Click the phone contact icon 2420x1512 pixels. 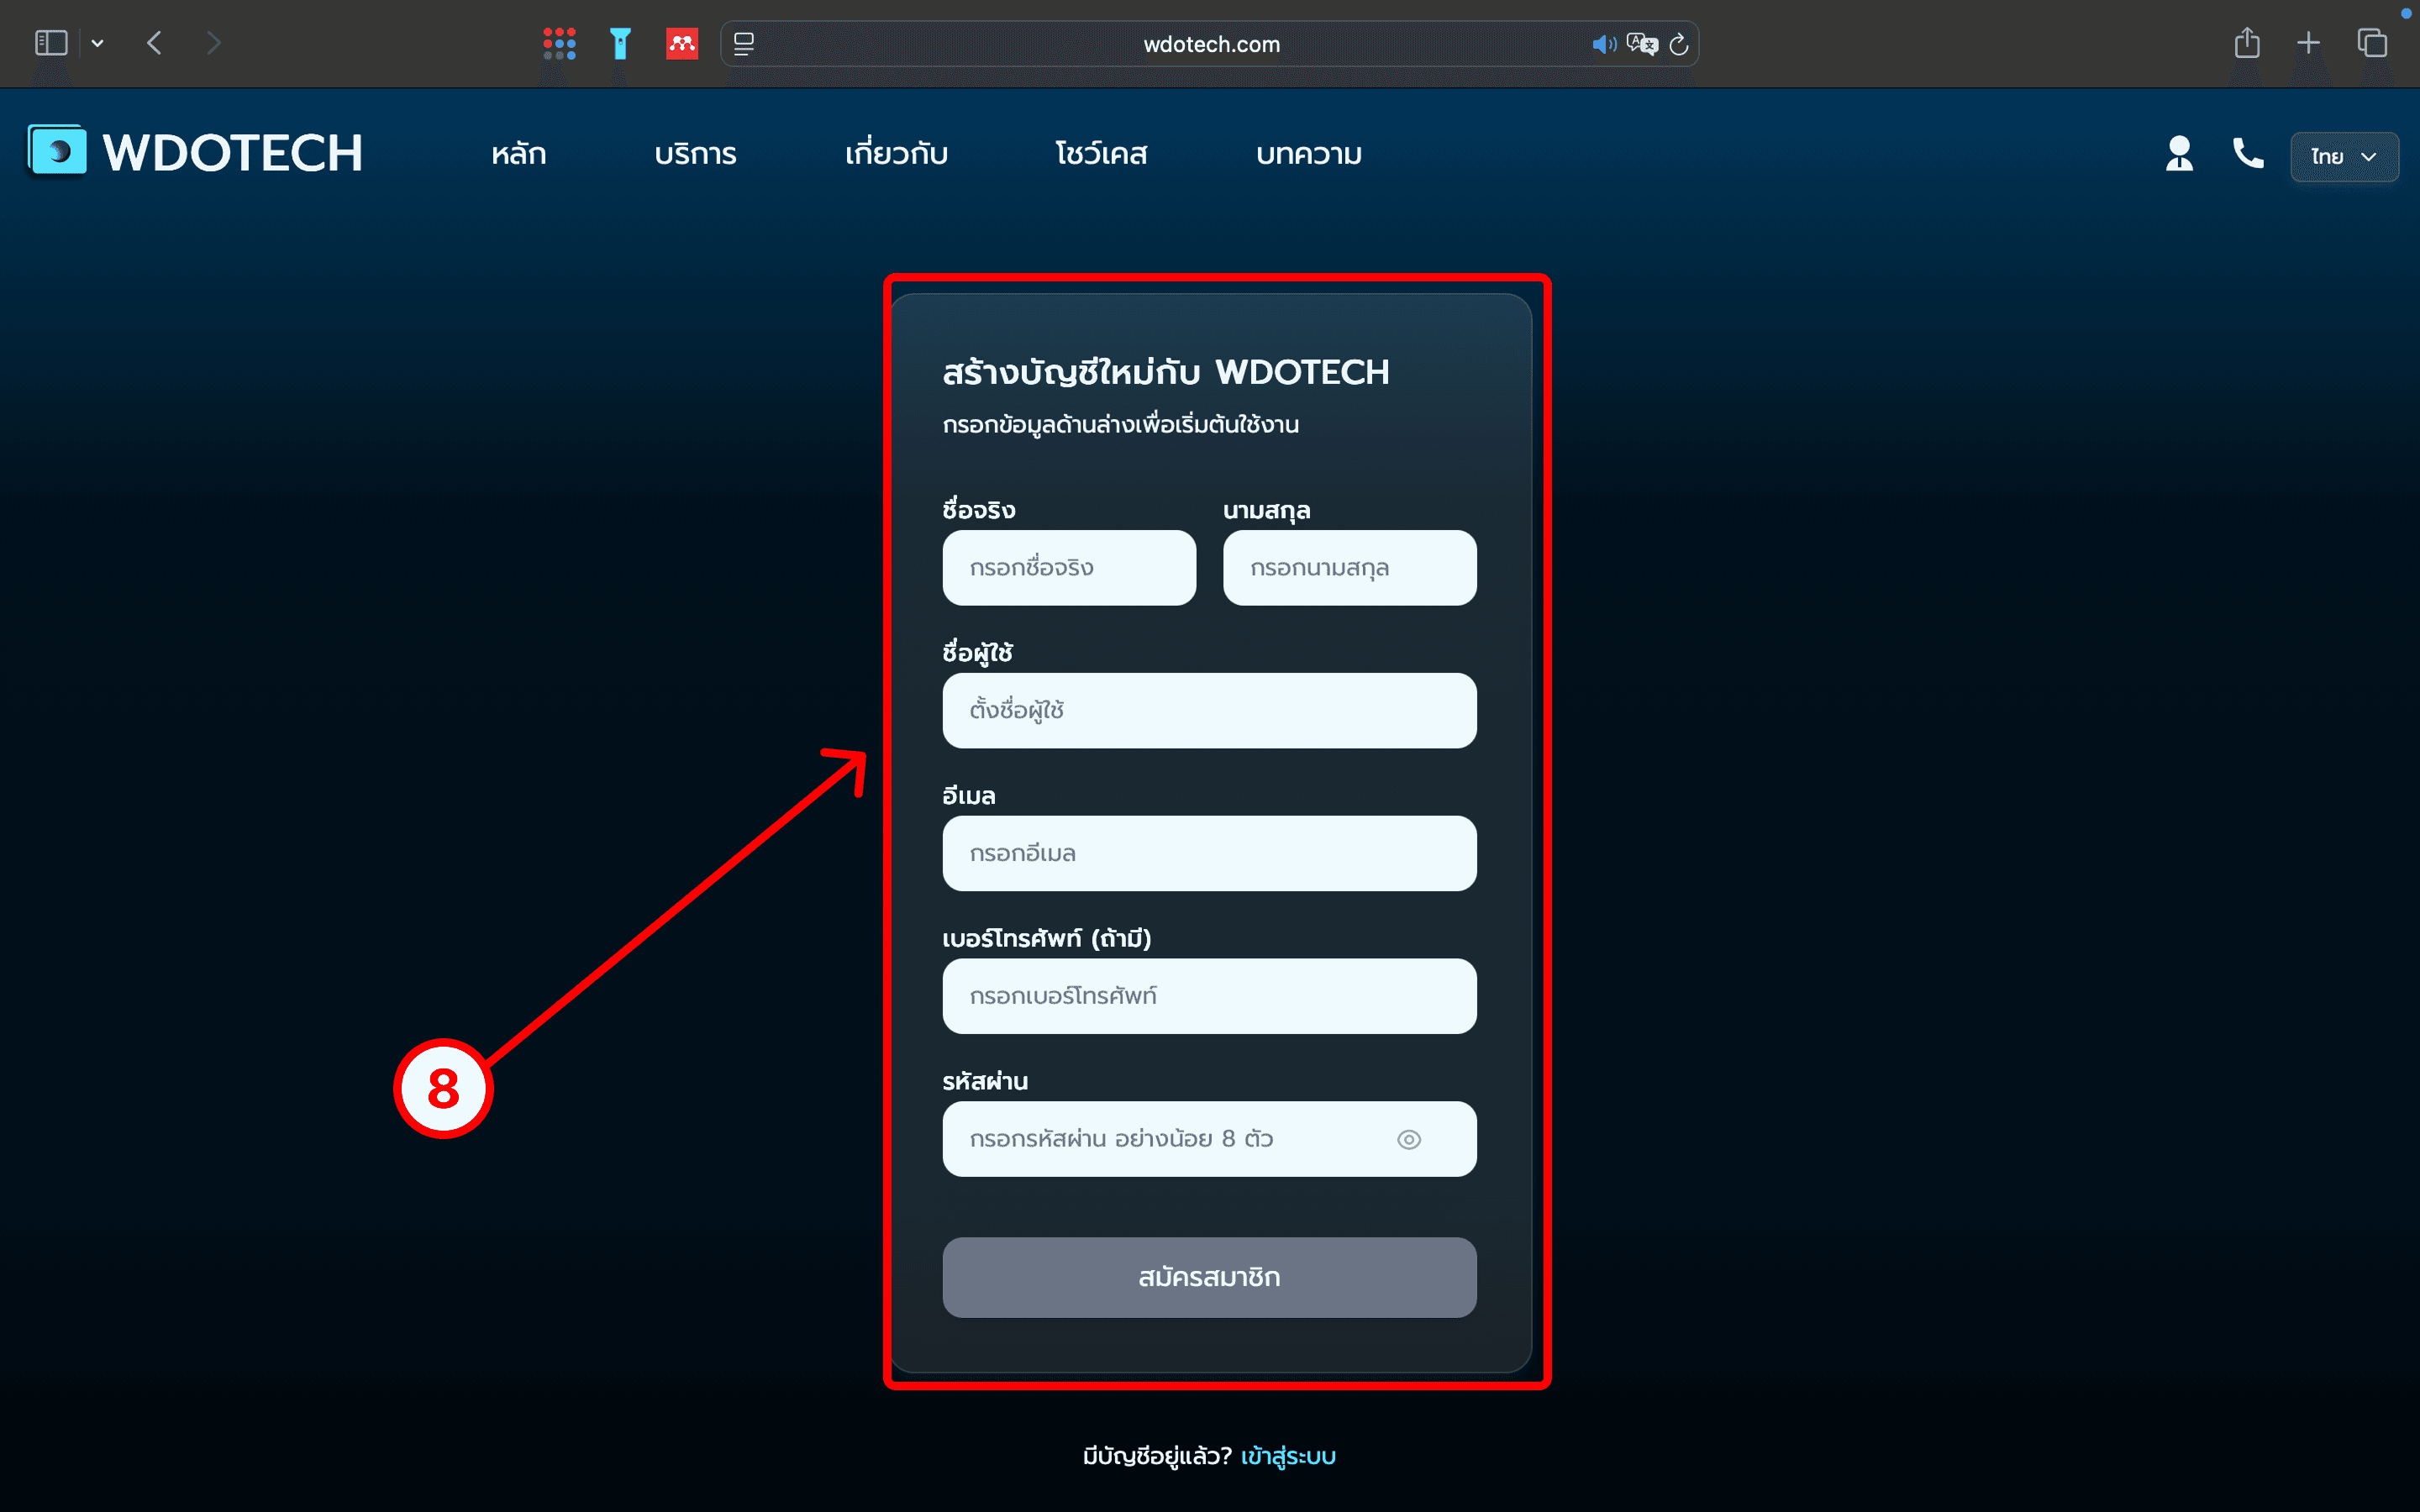[x=2247, y=153]
